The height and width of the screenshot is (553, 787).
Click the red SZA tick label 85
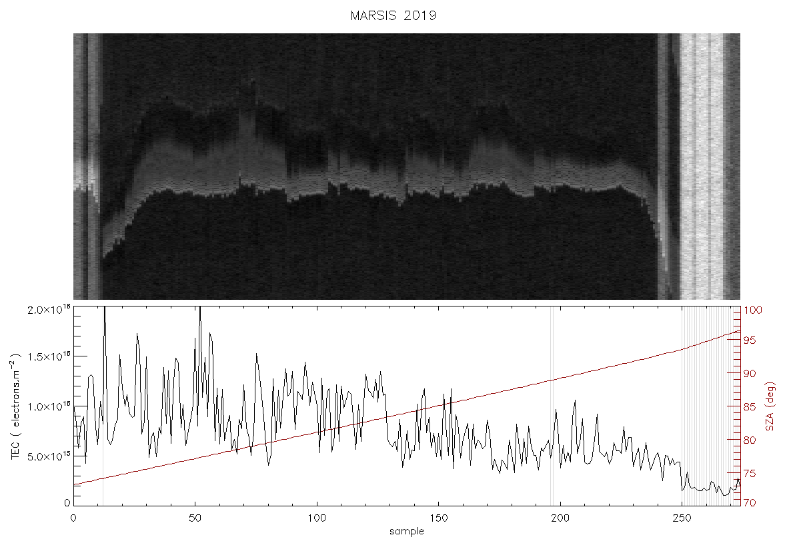coord(750,406)
